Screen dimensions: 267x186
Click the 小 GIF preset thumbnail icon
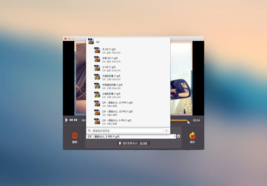97,68
